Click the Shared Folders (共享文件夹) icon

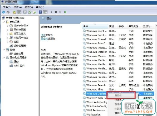point(11,34)
